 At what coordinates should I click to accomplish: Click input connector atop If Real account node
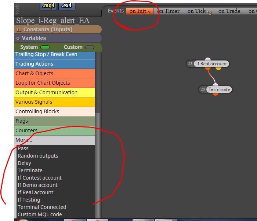click(208, 59)
